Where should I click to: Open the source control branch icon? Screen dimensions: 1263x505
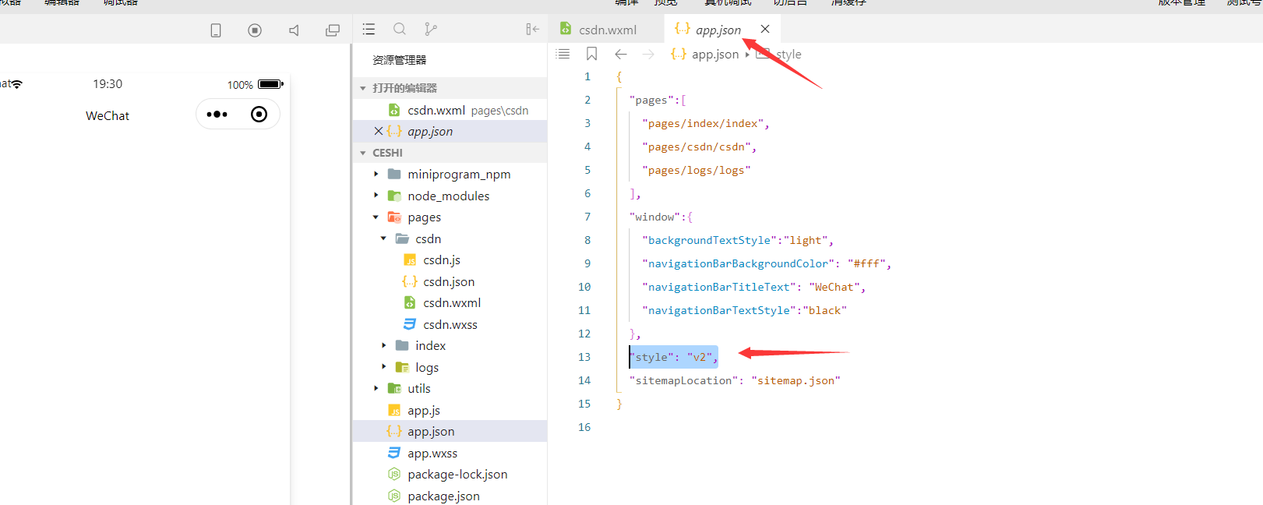tap(430, 29)
